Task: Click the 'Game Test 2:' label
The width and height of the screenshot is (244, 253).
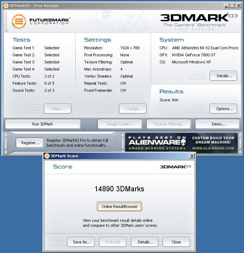Action: point(24,55)
